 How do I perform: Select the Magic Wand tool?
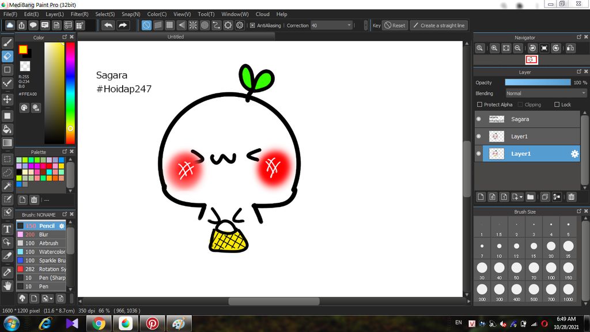point(7,186)
